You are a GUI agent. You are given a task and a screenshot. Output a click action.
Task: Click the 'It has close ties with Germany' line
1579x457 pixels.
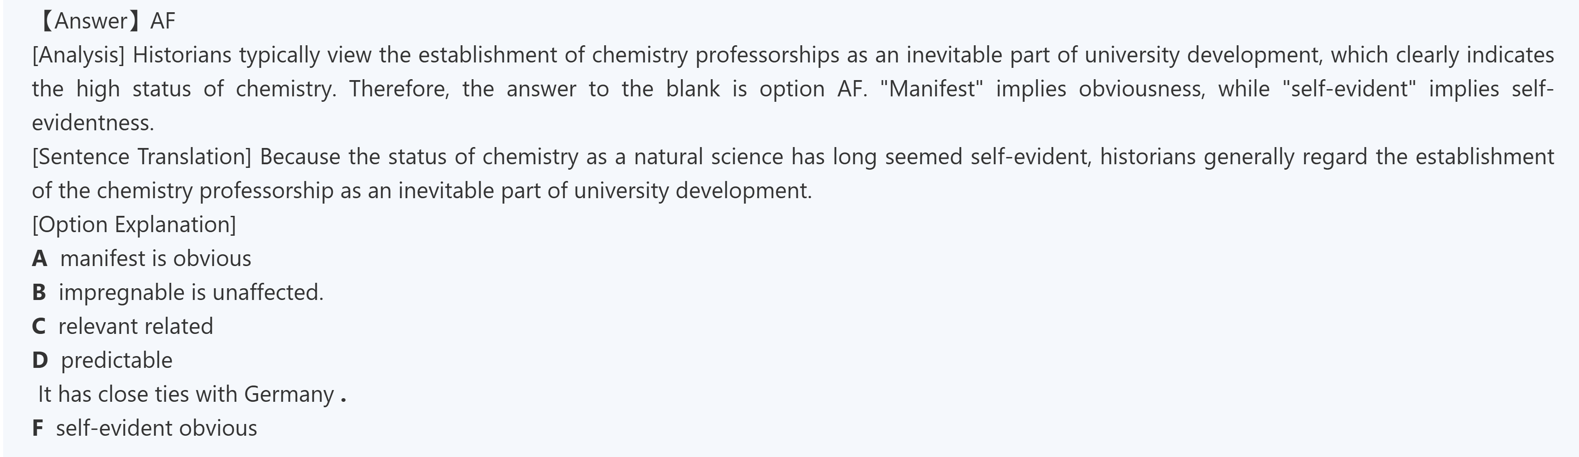click(186, 395)
